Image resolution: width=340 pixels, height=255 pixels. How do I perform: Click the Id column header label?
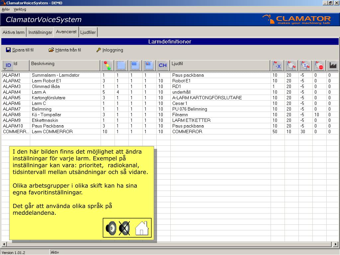coord(15,63)
